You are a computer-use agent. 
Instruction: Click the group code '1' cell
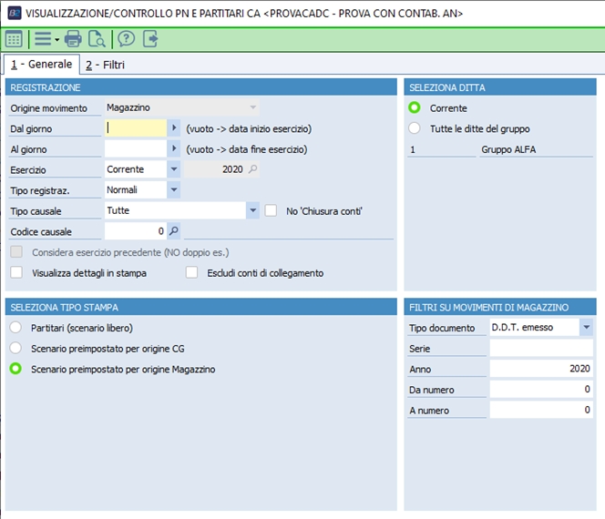point(442,149)
